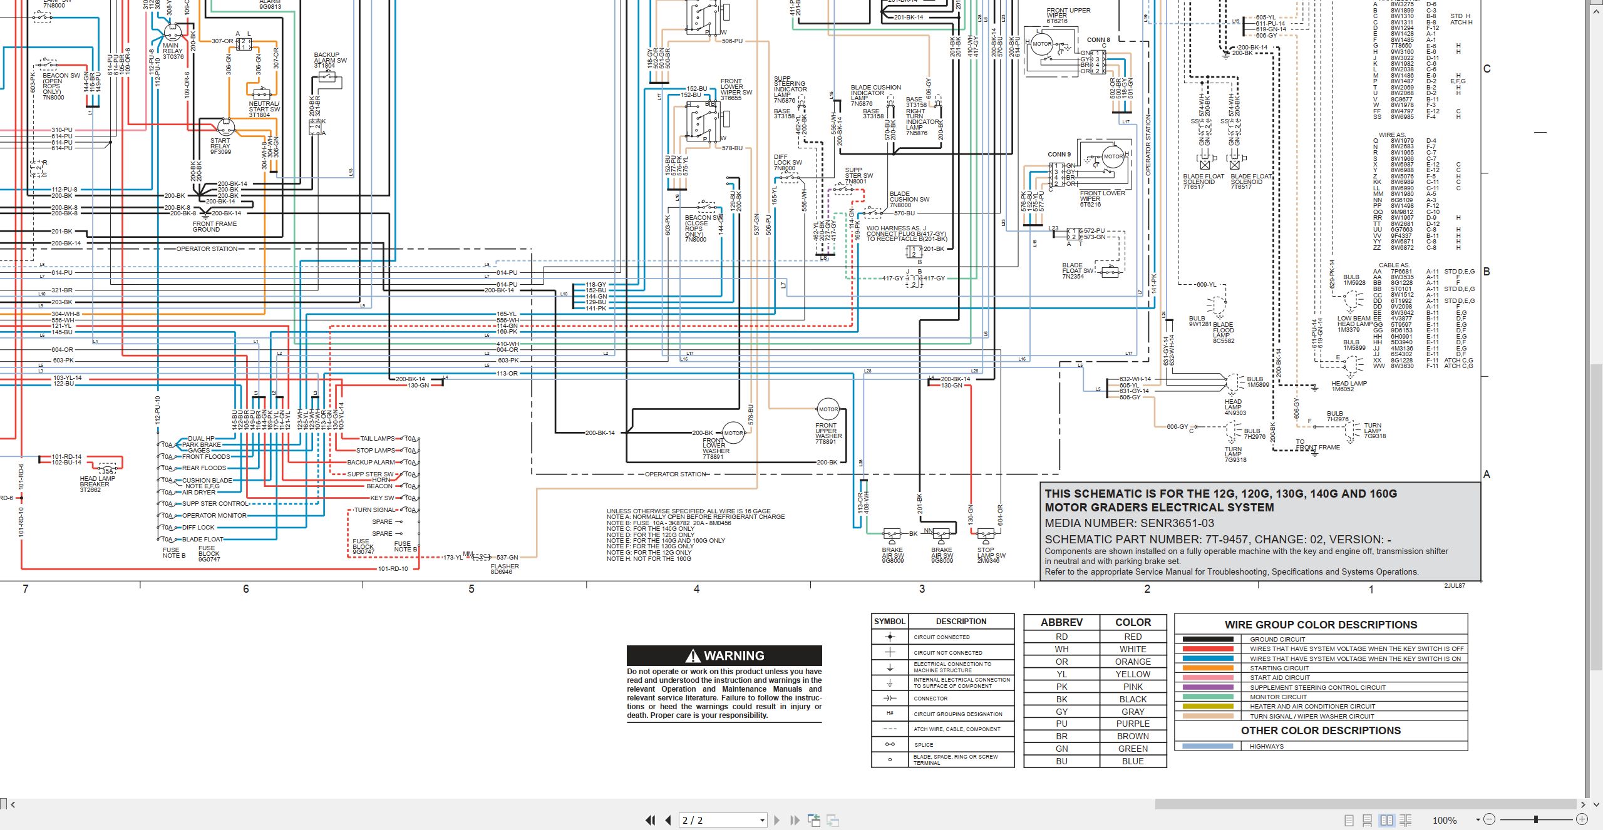Zoom out with the minus button

(x=1490, y=819)
